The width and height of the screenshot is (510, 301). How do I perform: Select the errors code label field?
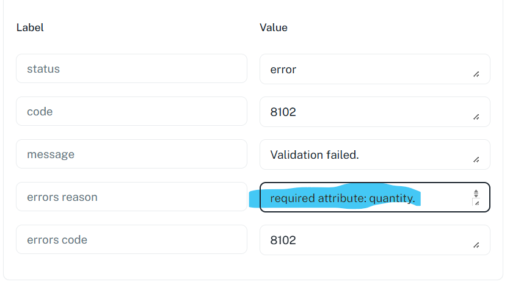[x=131, y=239]
